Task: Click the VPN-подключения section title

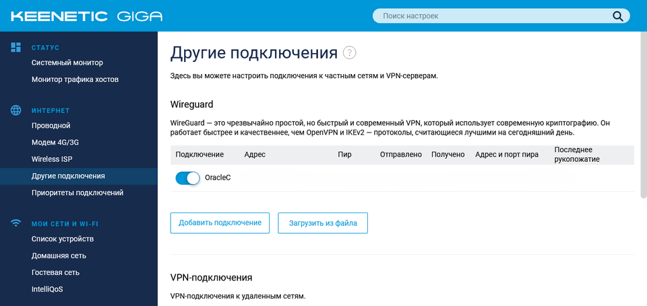Action: 211,278
